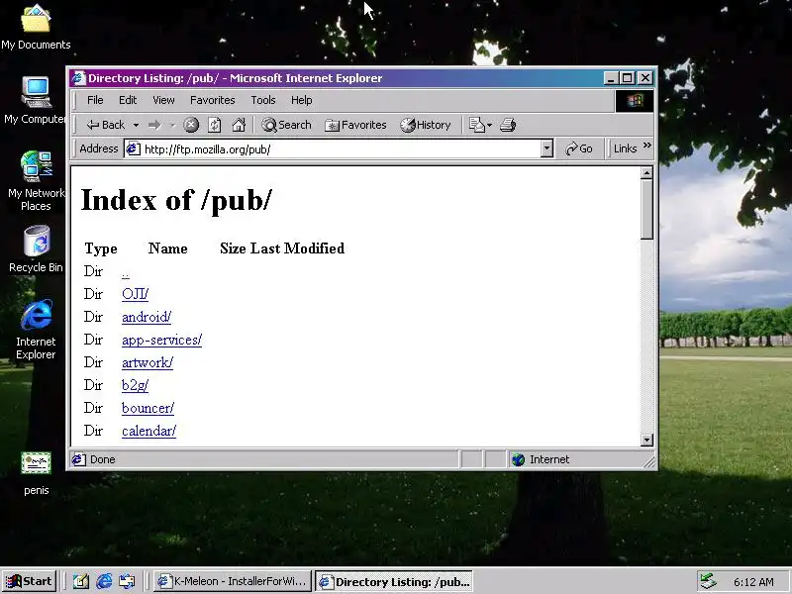This screenshot has height=594, width=792.
Task: Click the scrollbar down arrow
Action: 646,440
